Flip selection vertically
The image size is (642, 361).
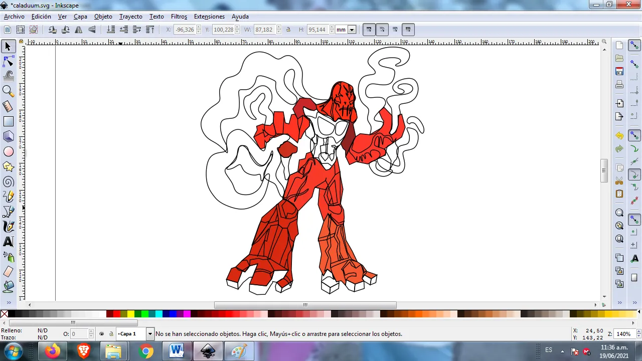click(x=92, y=30)
